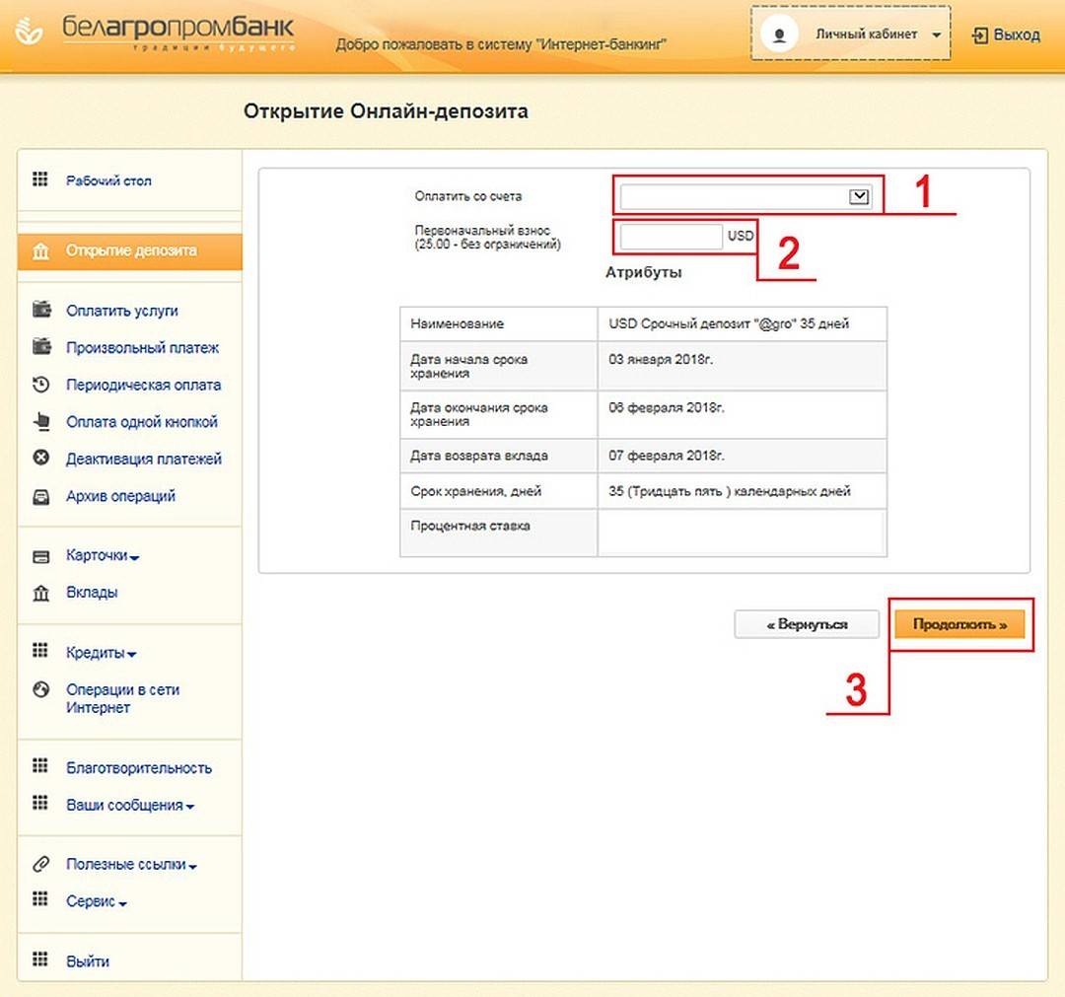Go to Вклады in sidebar
Viewport: 1065px width, 997px height.
[x=92, y=593]
